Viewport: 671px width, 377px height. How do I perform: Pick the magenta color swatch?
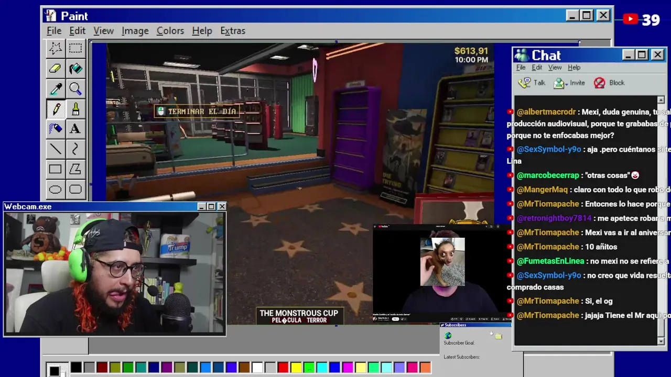tap(348, 368)
